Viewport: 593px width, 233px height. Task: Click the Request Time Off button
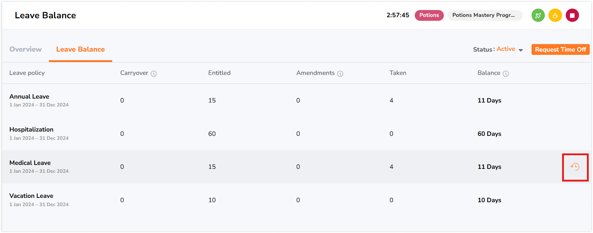[560, 49]
